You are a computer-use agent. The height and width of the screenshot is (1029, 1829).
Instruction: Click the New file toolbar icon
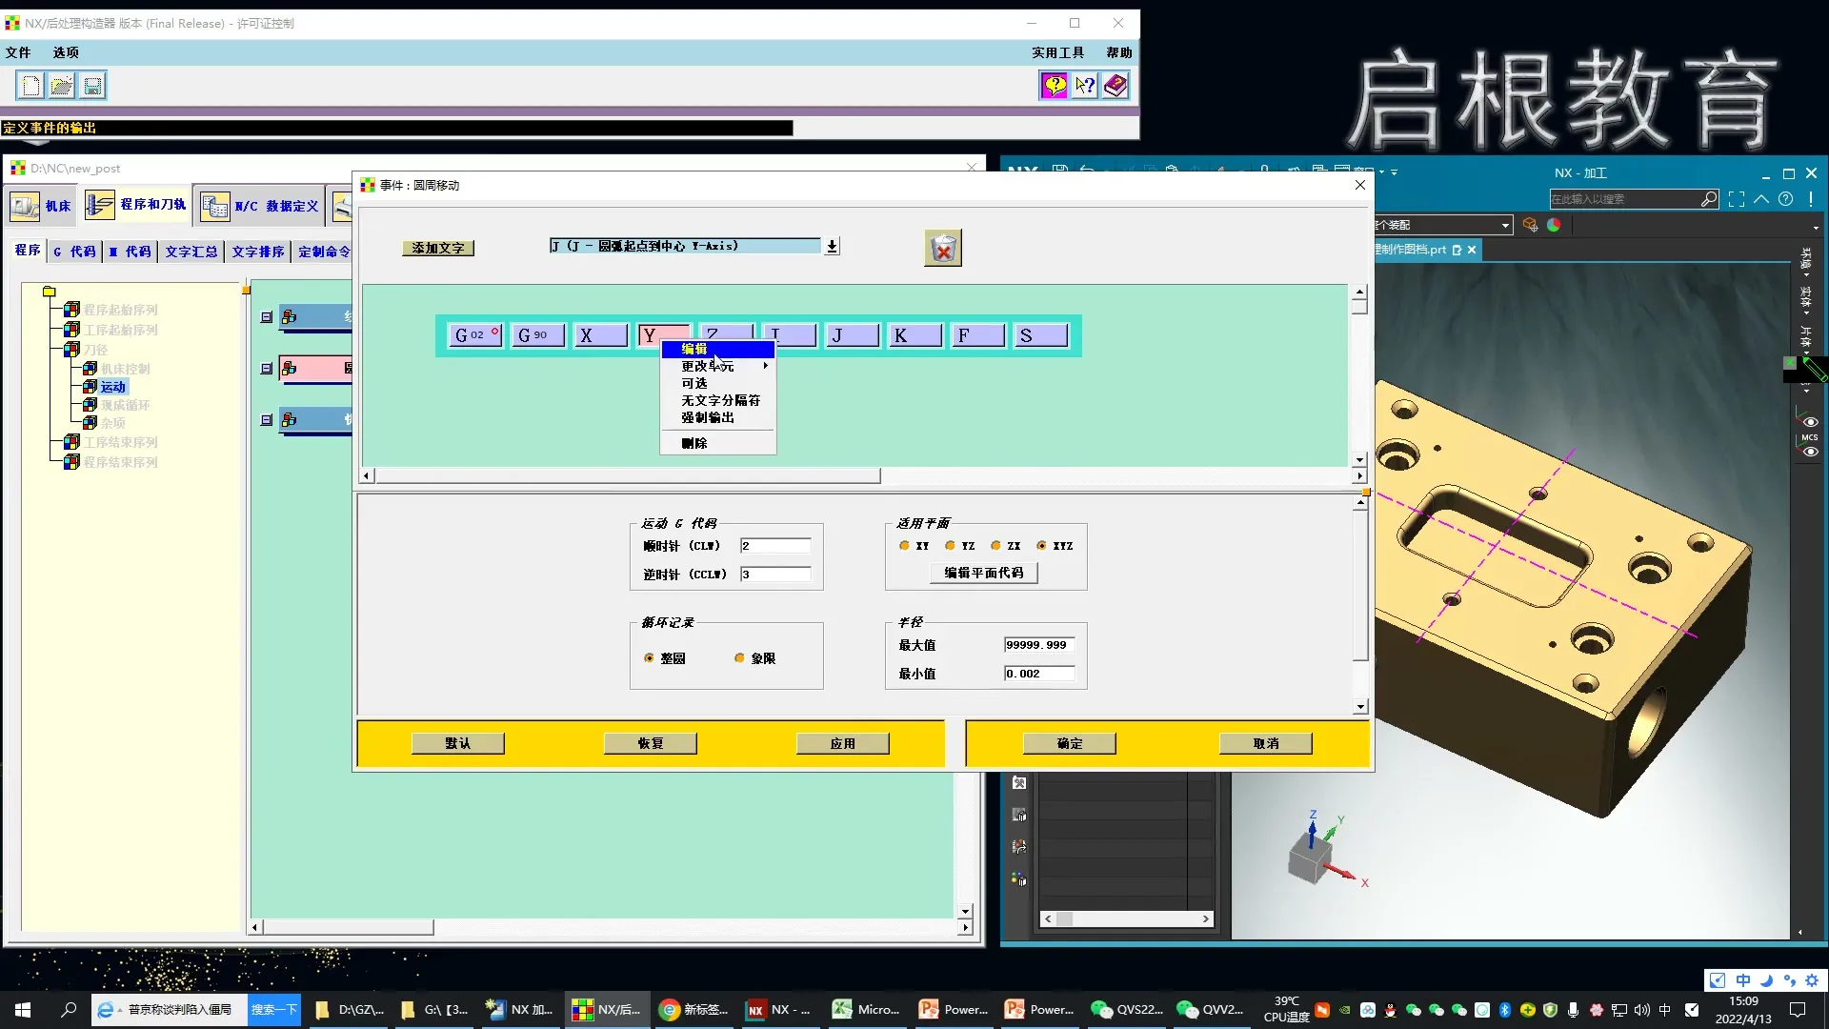point(30,86)
